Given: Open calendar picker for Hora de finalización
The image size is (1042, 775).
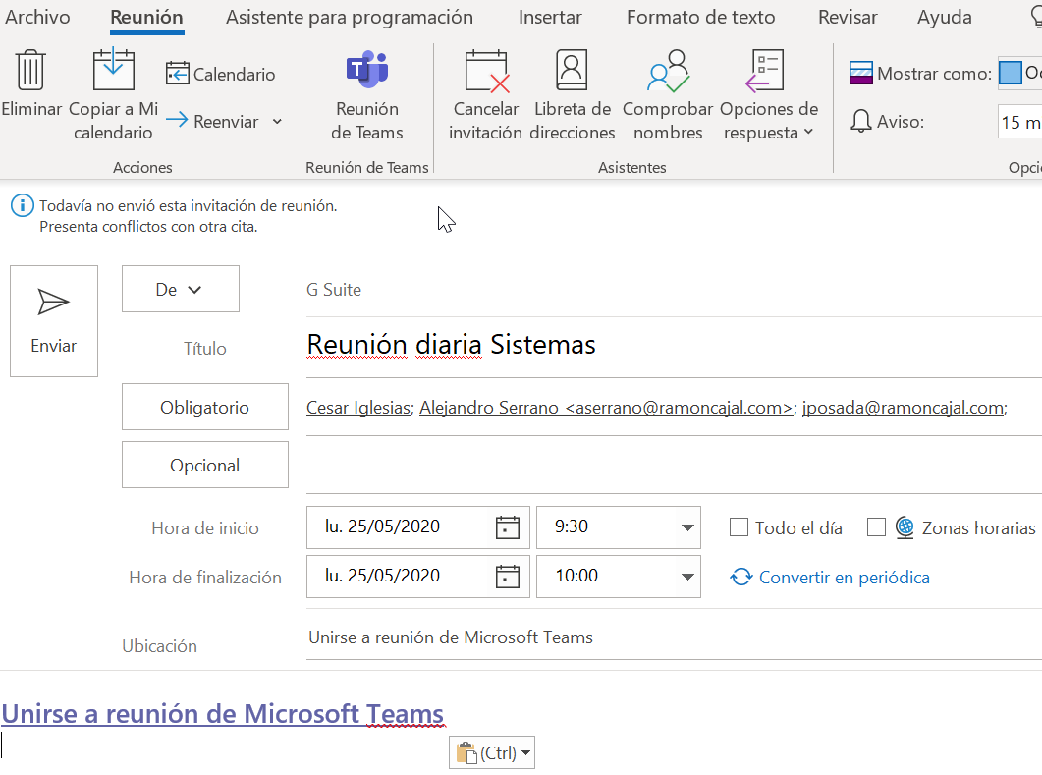Looking at the screenshot, I should click(507, 577).
